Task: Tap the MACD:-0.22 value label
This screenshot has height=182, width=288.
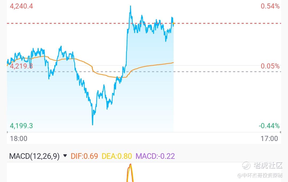Action: (155, 156)
